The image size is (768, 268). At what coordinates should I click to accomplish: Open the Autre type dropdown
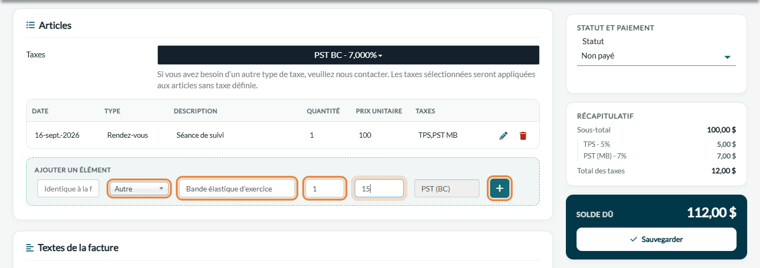click(139, 188)
